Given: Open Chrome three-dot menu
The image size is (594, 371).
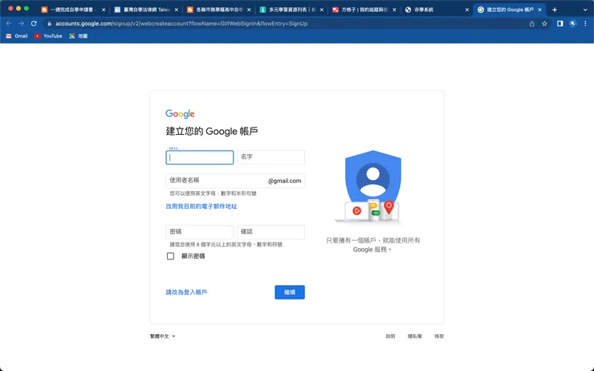Looking at the screenshot, I should [585, 23].
